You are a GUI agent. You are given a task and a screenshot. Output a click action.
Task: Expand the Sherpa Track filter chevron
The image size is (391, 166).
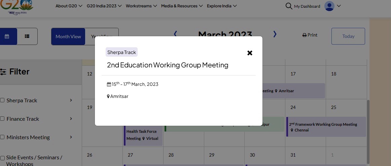[71, 100]
